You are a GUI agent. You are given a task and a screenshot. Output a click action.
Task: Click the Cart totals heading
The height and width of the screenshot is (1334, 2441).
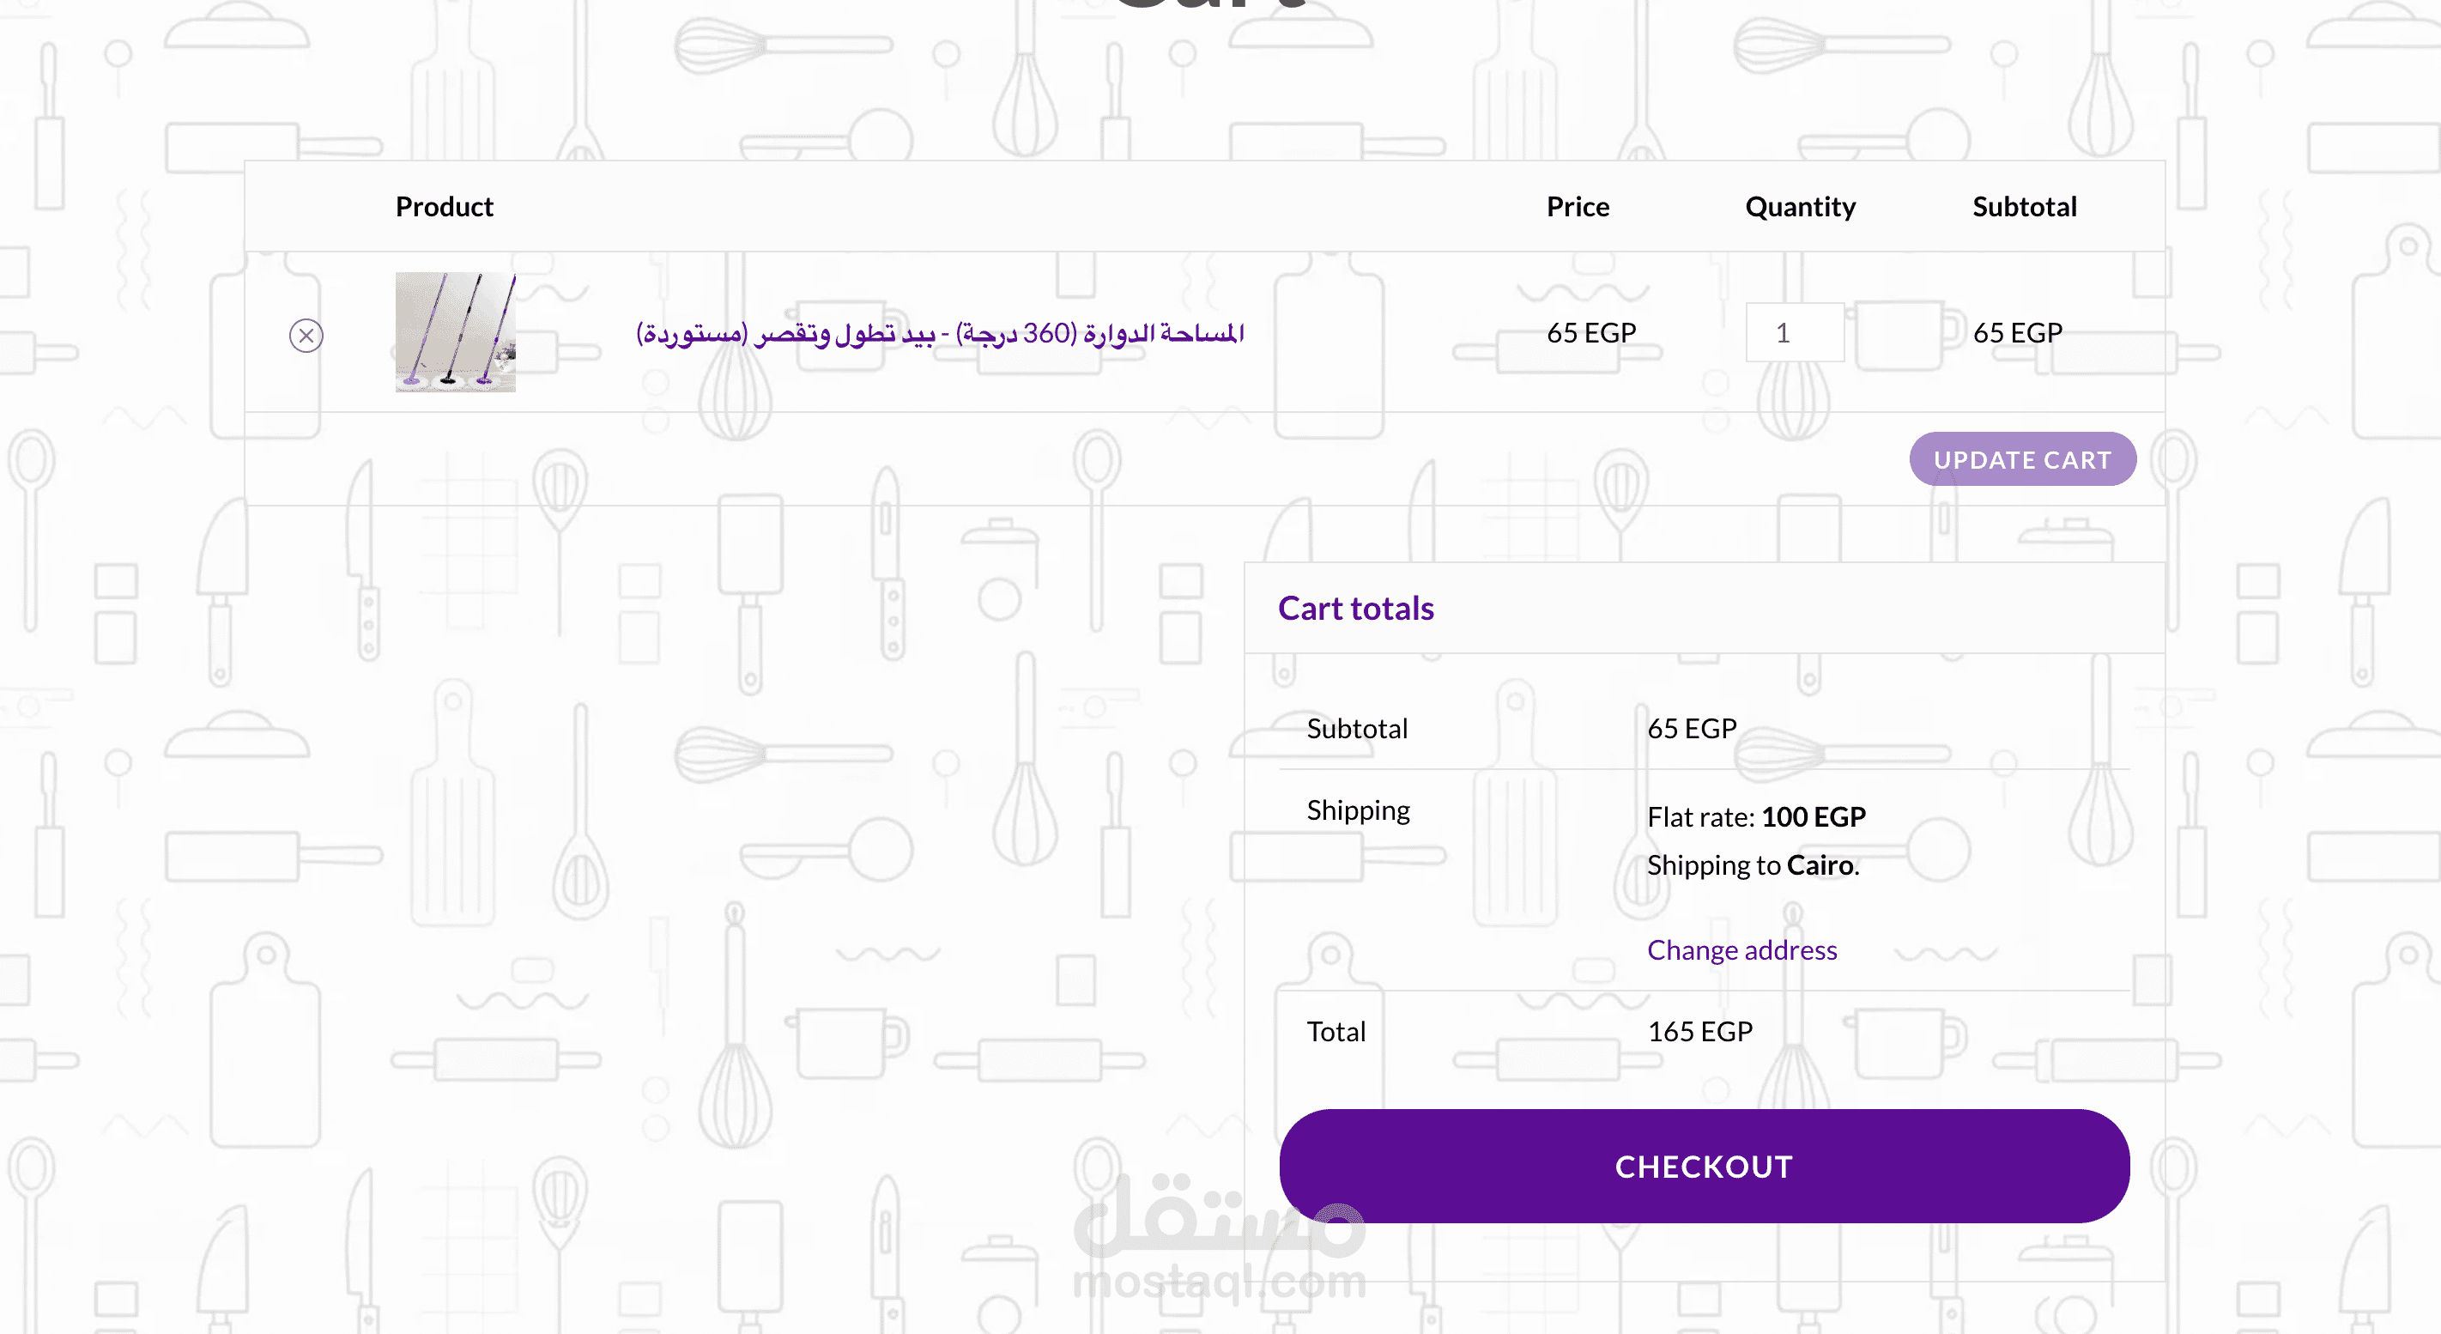(1355, 609)
